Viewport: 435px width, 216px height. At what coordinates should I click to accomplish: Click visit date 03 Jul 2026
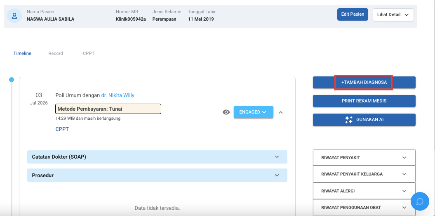tap(39, 99)
